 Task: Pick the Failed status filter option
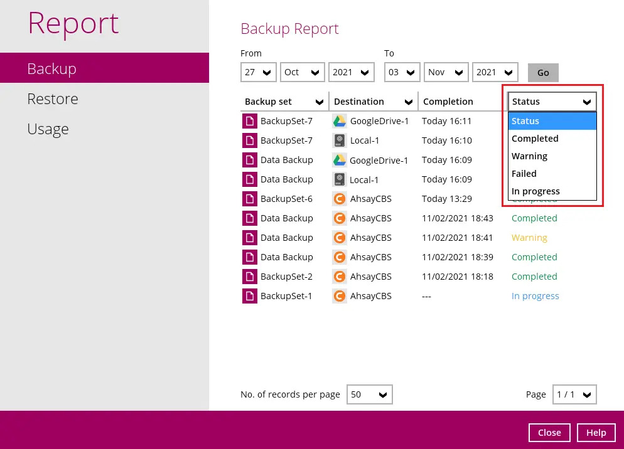(524, 174)
